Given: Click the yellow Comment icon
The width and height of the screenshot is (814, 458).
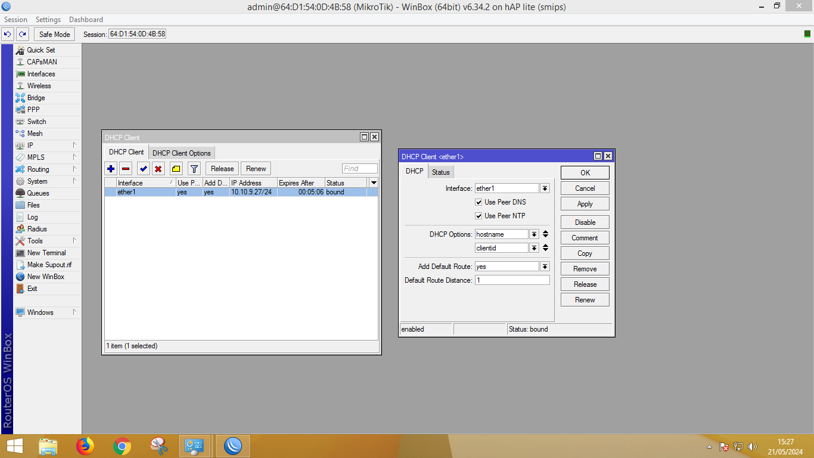Looking at the screenshot, I should [x=176, y=169].
